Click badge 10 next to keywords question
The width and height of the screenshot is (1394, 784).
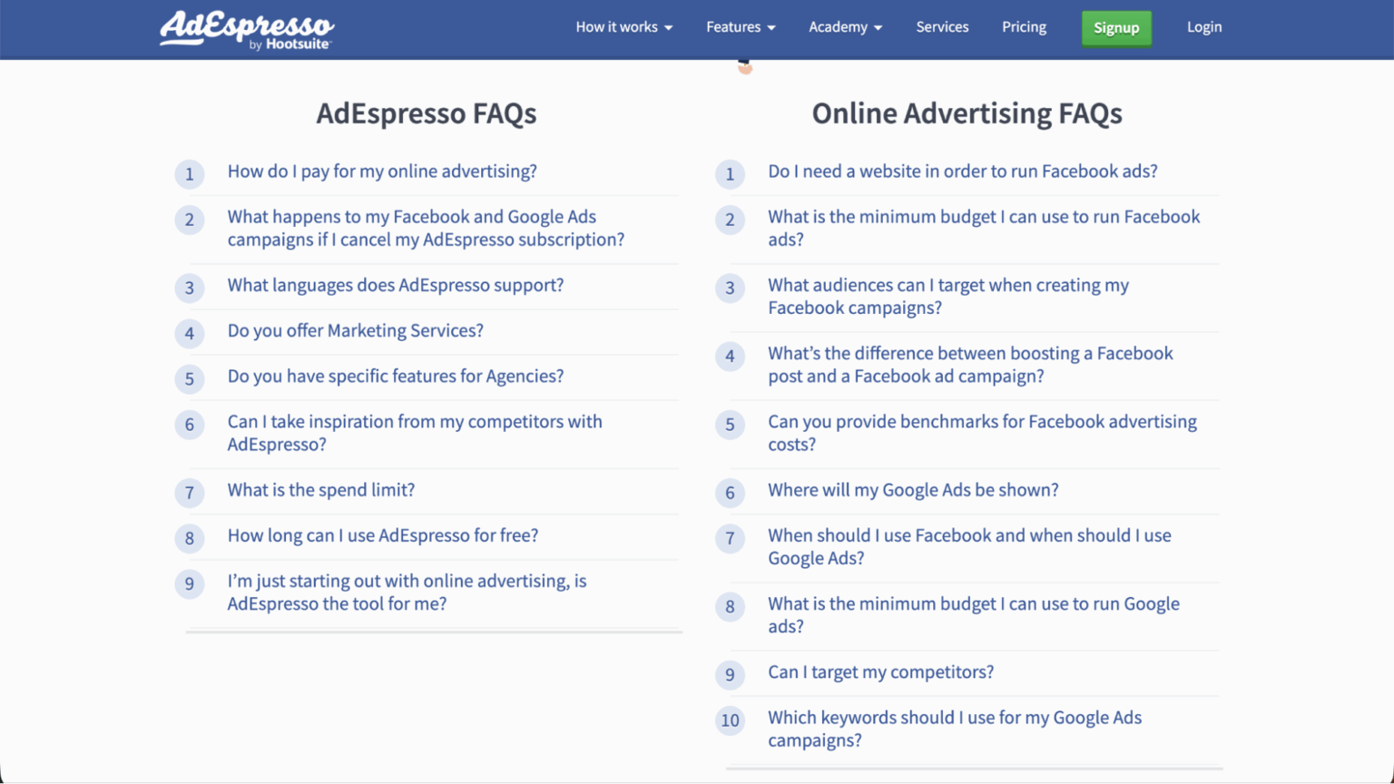731,720
